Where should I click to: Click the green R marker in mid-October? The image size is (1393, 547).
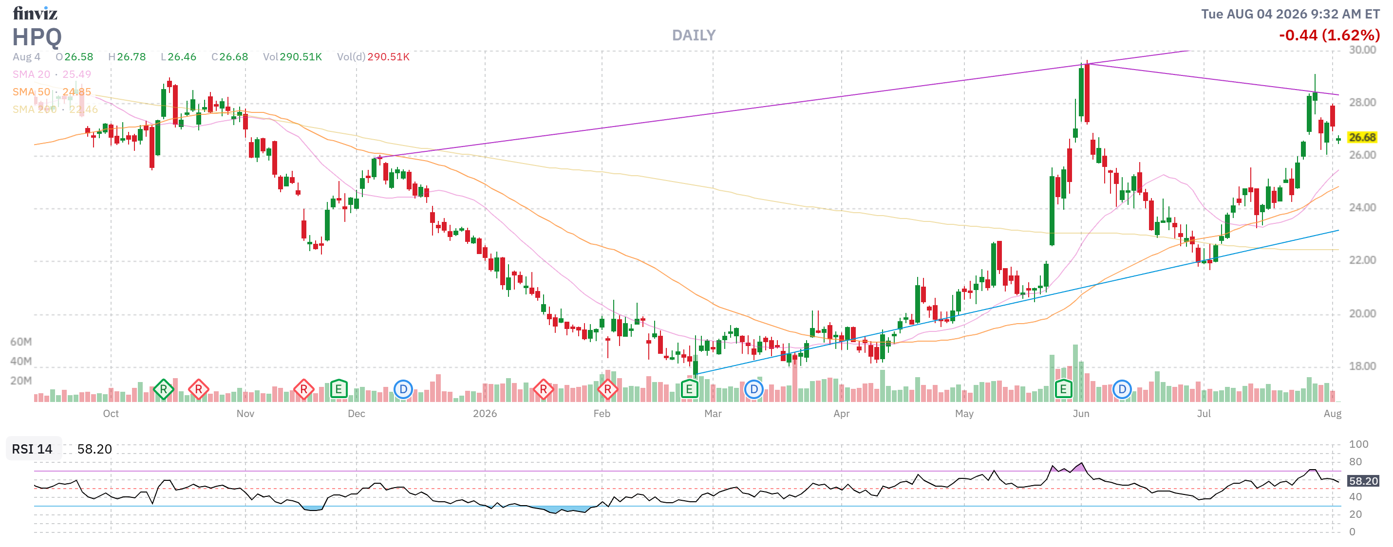click(x=163, y=389)
